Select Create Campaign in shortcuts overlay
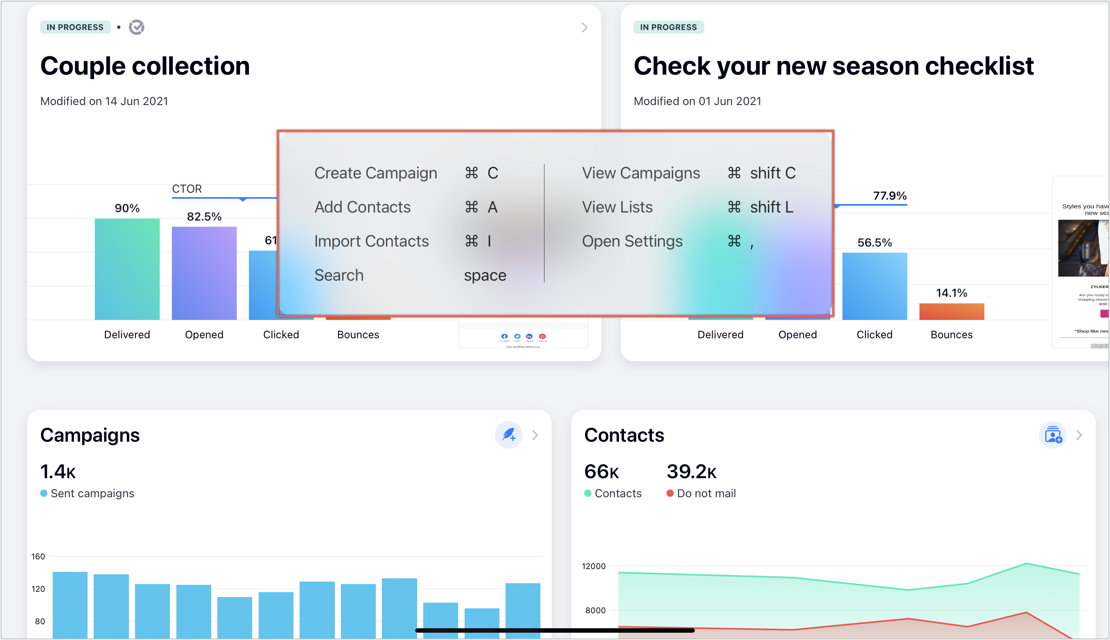Image resolution: width=1110 pixels, height=640 pixels. pyautogui.click(x=375, y=173)
